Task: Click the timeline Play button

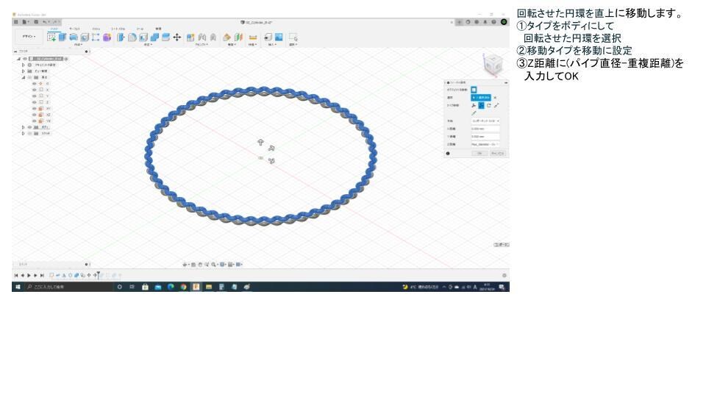Action: click(29, 275)
